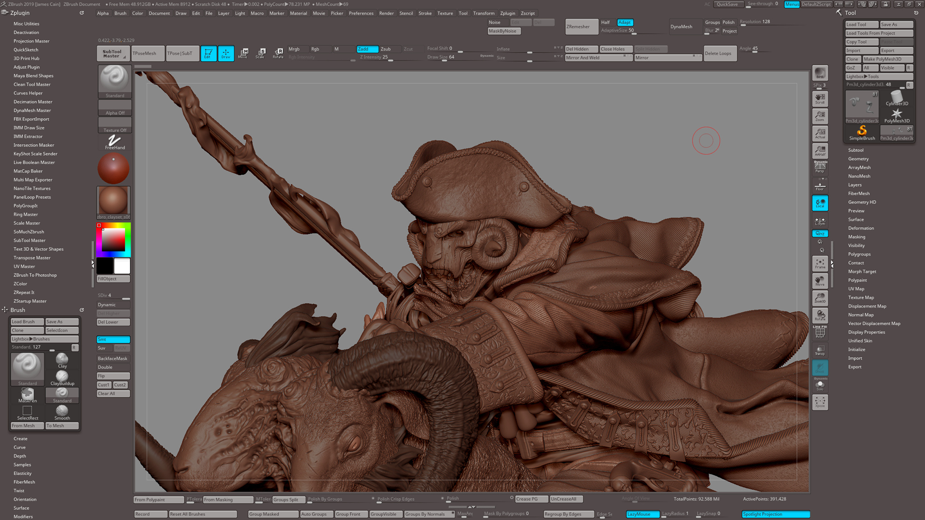Click the QuickSave button
The width and height of the screenshot is (925, 520).
coord(728,4)
